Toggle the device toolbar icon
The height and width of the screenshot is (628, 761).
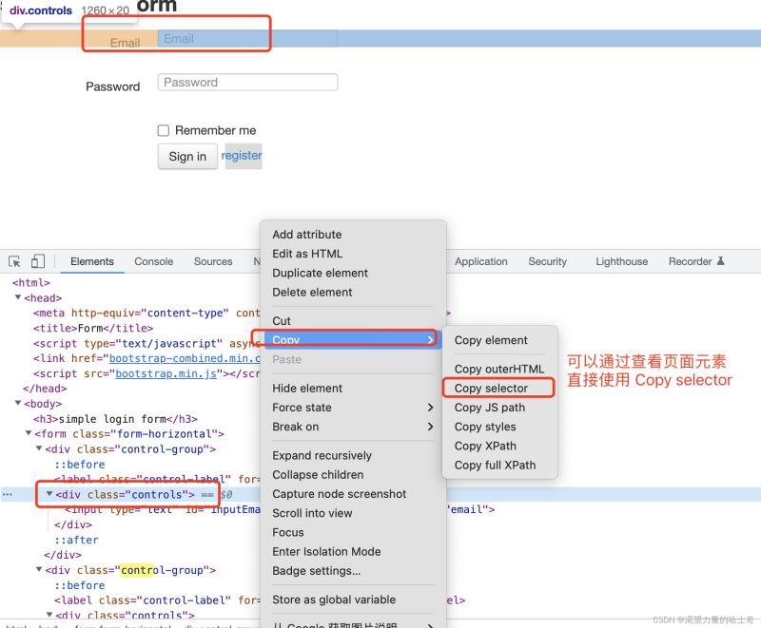pos(38,261)
